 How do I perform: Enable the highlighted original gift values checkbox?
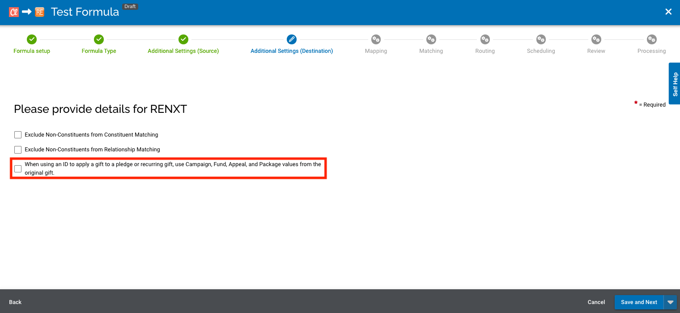[17, 168]
